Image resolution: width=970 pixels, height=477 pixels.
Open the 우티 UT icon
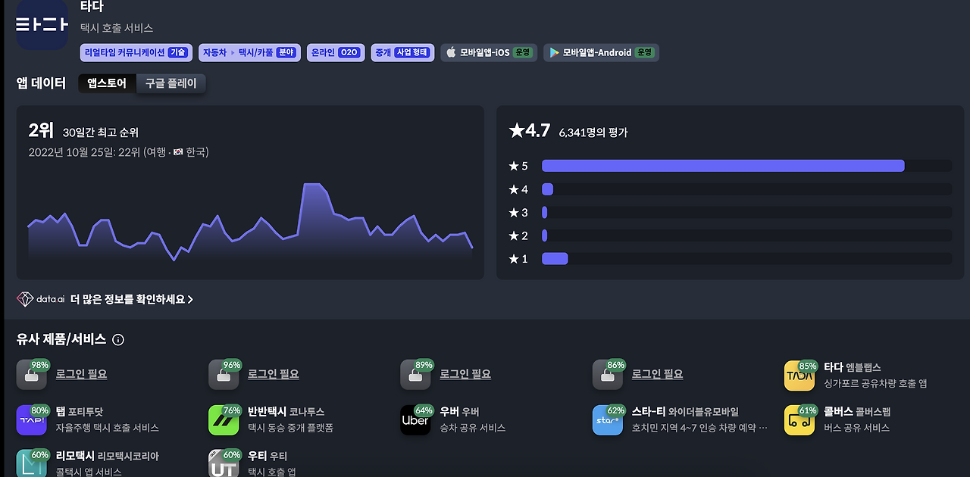pos(224,463)
